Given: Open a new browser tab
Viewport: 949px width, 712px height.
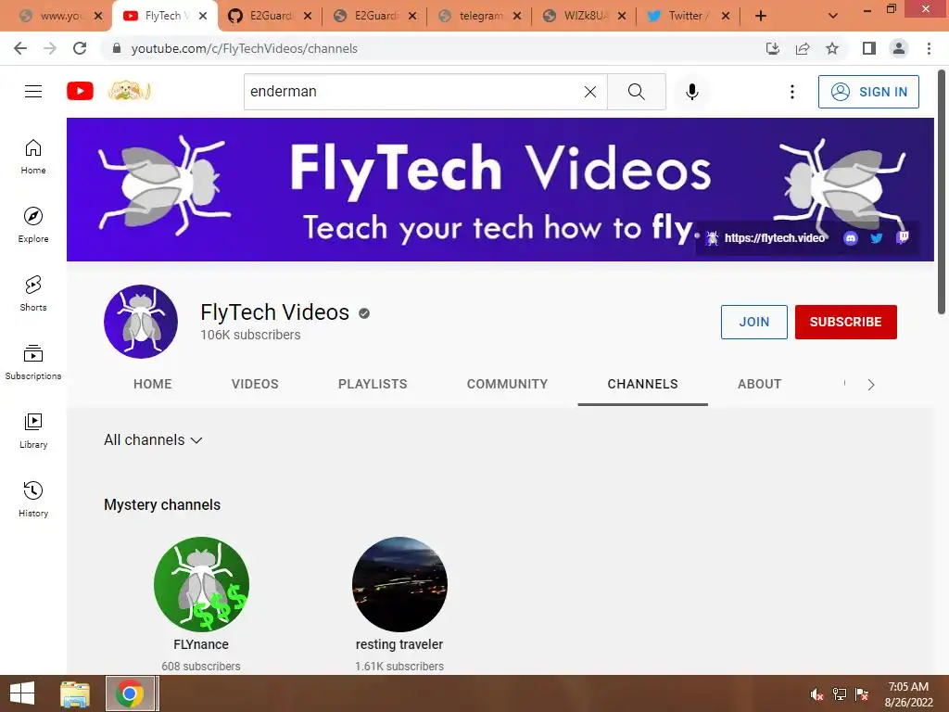Looking at the screenshot, I should pyautogui.click(x=761, y=17).
